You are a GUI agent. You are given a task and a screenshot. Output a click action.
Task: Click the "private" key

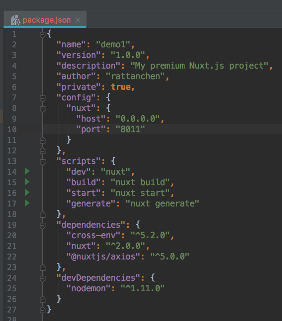pos(79,87)
